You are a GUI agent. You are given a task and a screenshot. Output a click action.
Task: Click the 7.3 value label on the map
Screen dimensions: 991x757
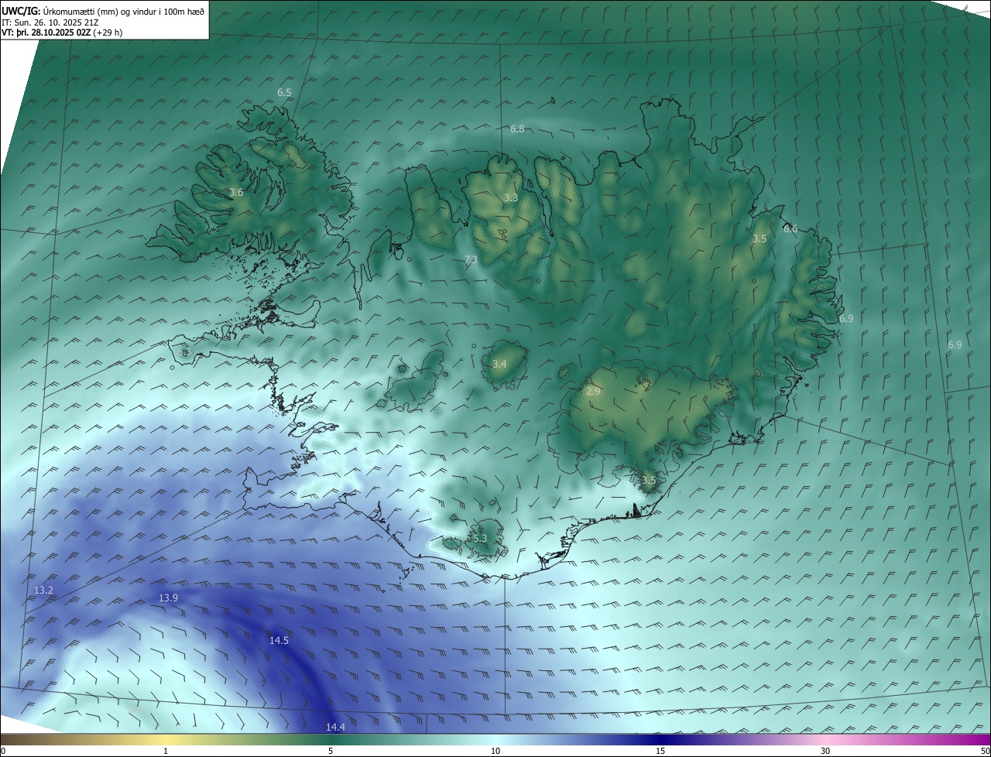point(471,260)
